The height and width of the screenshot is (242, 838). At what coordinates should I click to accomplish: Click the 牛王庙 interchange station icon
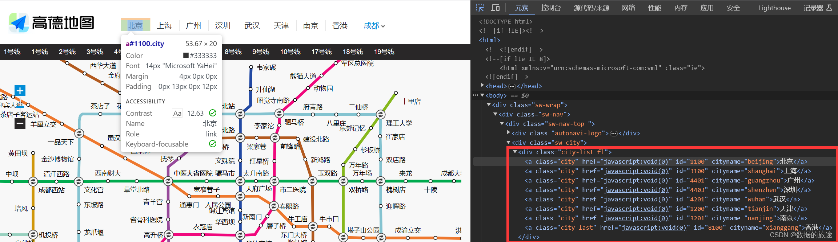pos(313,227)
